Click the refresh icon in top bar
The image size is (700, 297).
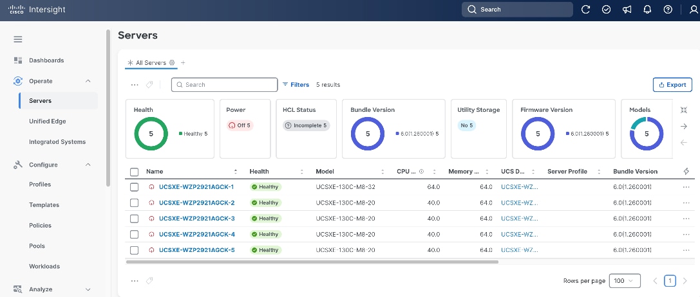[x=586, y=10]
